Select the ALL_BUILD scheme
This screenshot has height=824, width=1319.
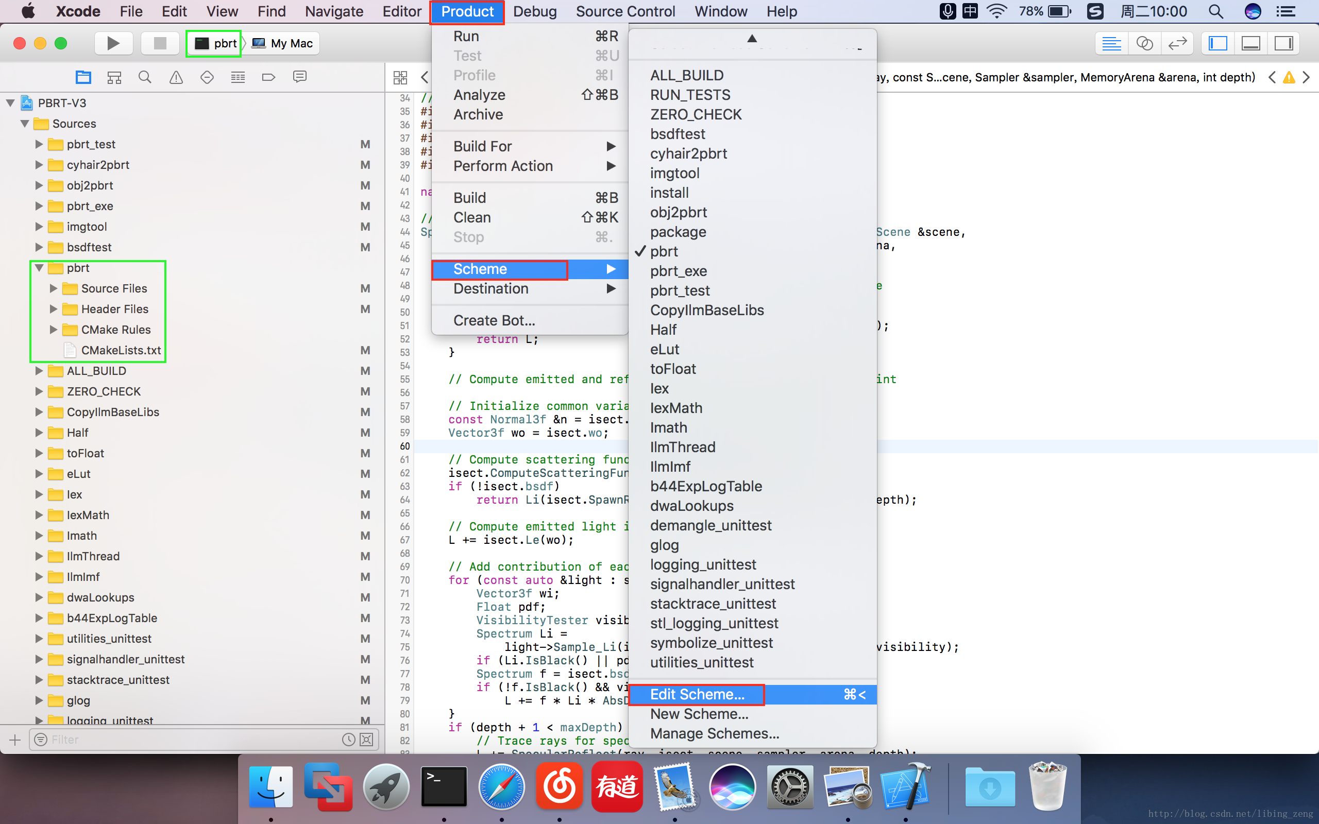(x=752, y=75)
